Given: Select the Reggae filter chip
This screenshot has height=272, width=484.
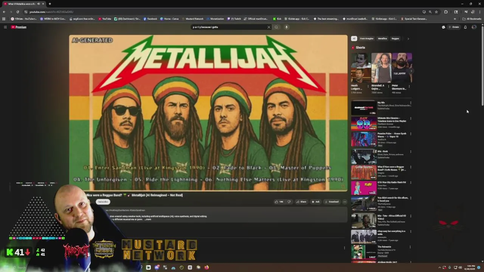Looking at the screenshot, I should pyautogui.click(x=395, y=39).
